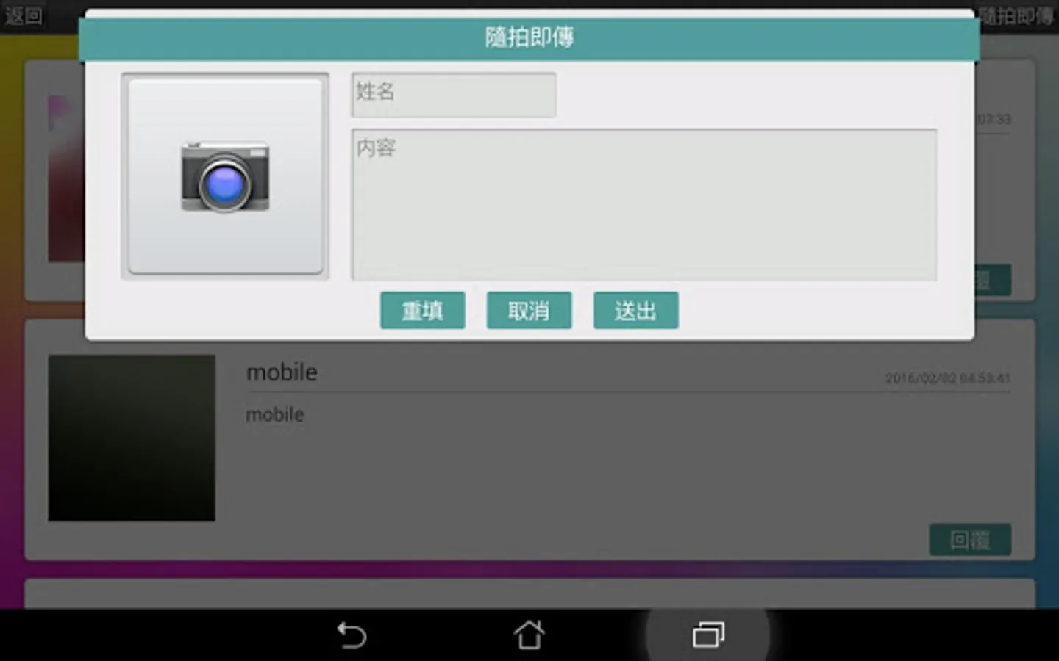The image size is (1059, 661).
Task: Click the 姓名 name input field
Action: pyautogui.click(x=454, y=95)
